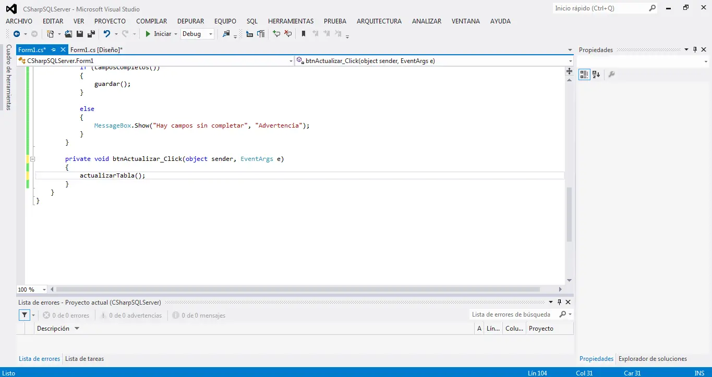Switch to Lista de tareas tab

[85, 359]
